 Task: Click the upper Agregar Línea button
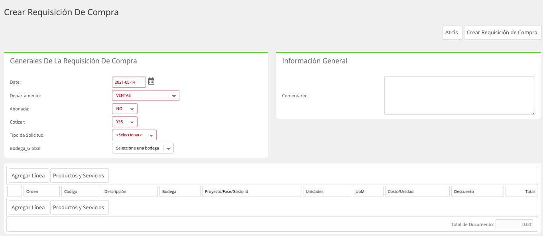click(x=28, y=175)
